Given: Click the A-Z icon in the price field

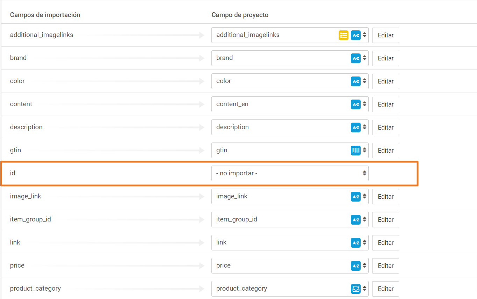Looking at the screenshot, I should pyautogui.click(x=356, y=266).
